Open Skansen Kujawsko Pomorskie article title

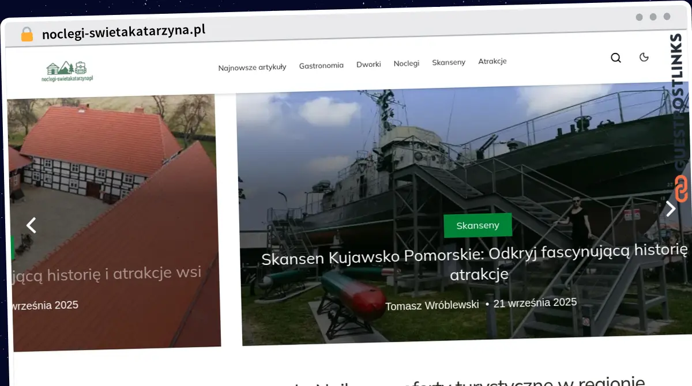[475, 263]
